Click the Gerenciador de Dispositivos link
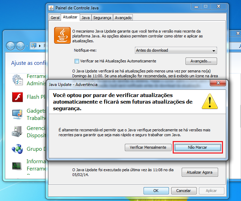Image resolution: width=241 pixels, height=201 pixels. 36,132
